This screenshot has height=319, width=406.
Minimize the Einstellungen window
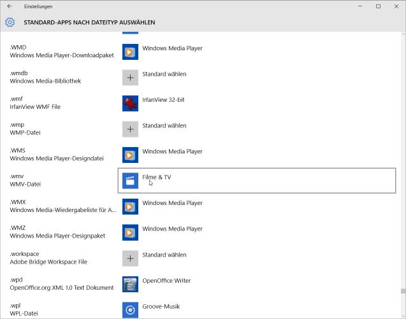pos(360,6)
